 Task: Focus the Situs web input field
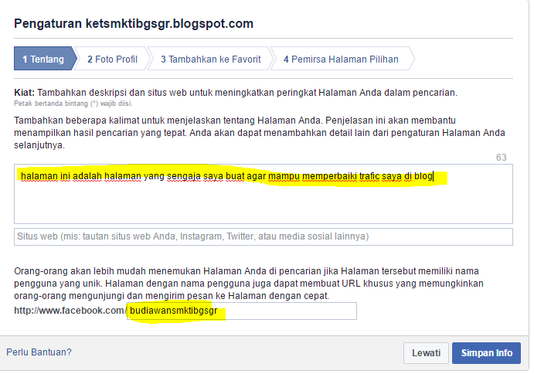pyautogui.click(x=264, y=236)
